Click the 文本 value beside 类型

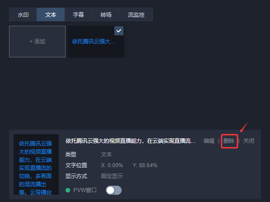(106, 155)
